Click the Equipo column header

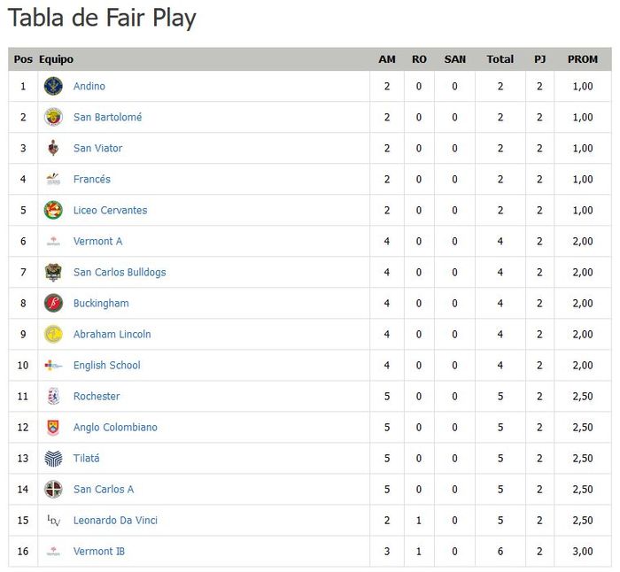click(x=56, y=59)
